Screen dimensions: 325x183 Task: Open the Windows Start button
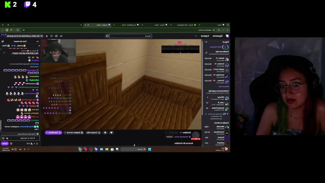[x=150, y=149]
